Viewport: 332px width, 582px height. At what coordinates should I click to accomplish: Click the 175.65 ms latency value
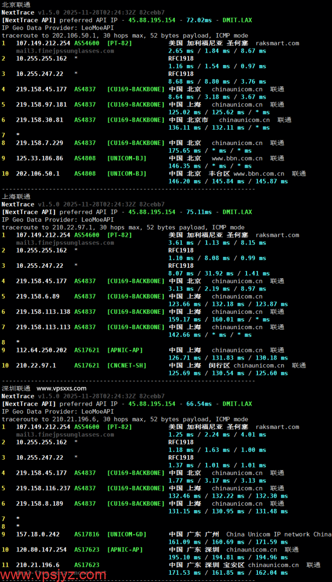[x=184, y=151]
